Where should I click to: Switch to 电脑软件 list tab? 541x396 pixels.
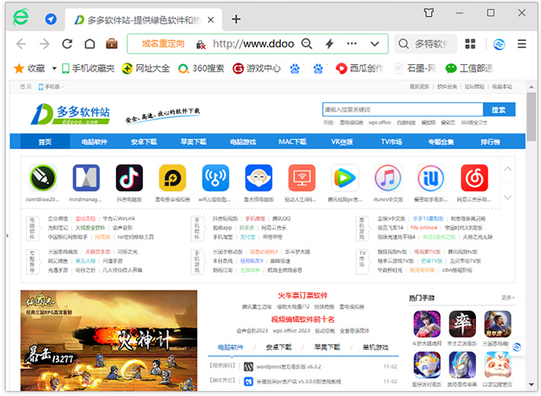click(231, 347)
